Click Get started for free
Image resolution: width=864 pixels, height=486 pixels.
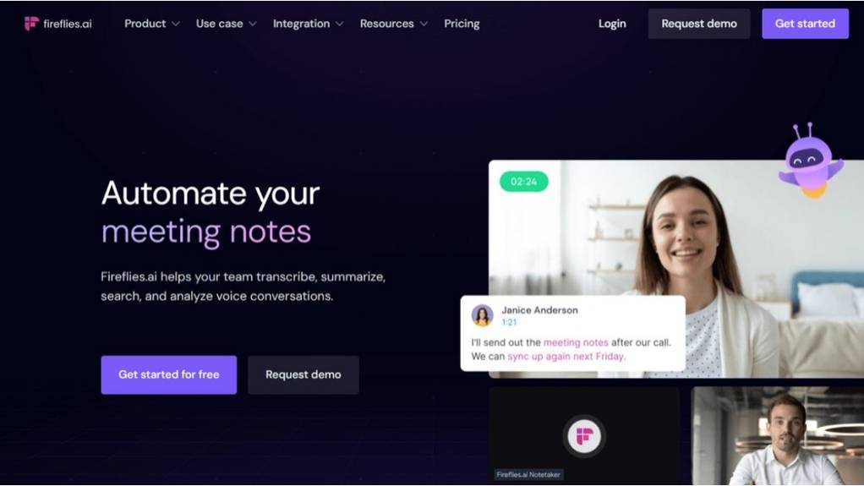click(x=168, y=374)
